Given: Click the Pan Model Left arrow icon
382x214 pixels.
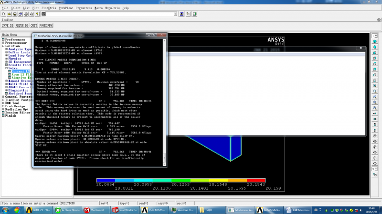Looking at the screenshot, I should (x=375, y=113).
